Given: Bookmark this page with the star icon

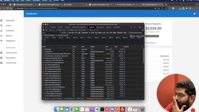Looking at the screenshot, I should coord(166,8).
